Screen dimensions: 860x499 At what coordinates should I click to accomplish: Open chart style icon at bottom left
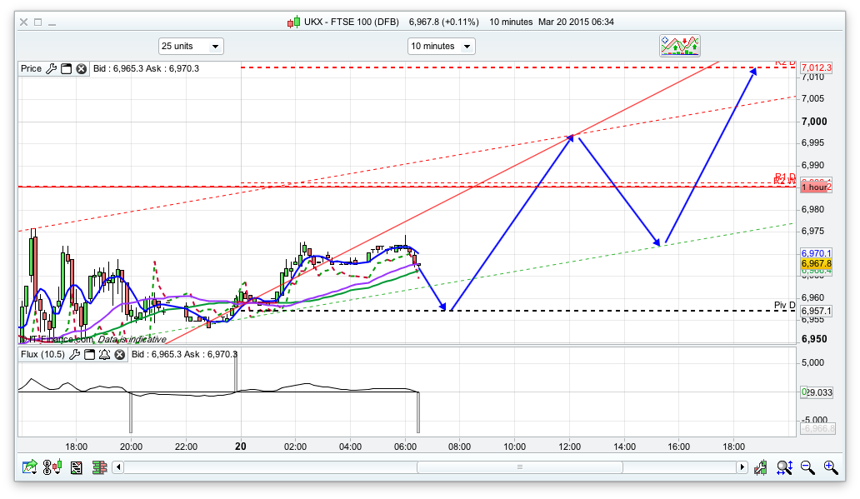(x=30, y=467)
